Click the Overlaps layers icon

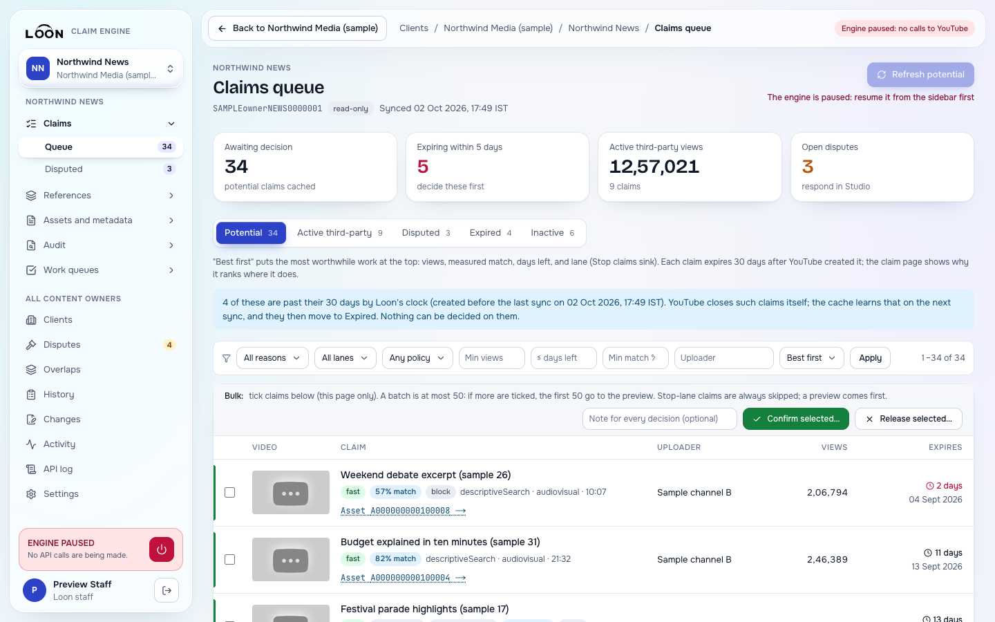[31, 370]
